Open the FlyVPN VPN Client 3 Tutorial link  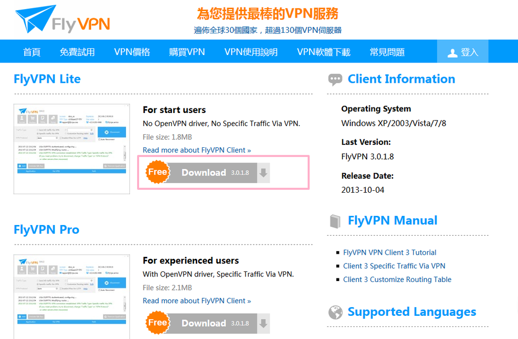(x=390, y=253)
